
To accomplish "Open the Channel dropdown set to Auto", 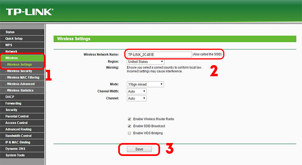I will tap(137, 98).
